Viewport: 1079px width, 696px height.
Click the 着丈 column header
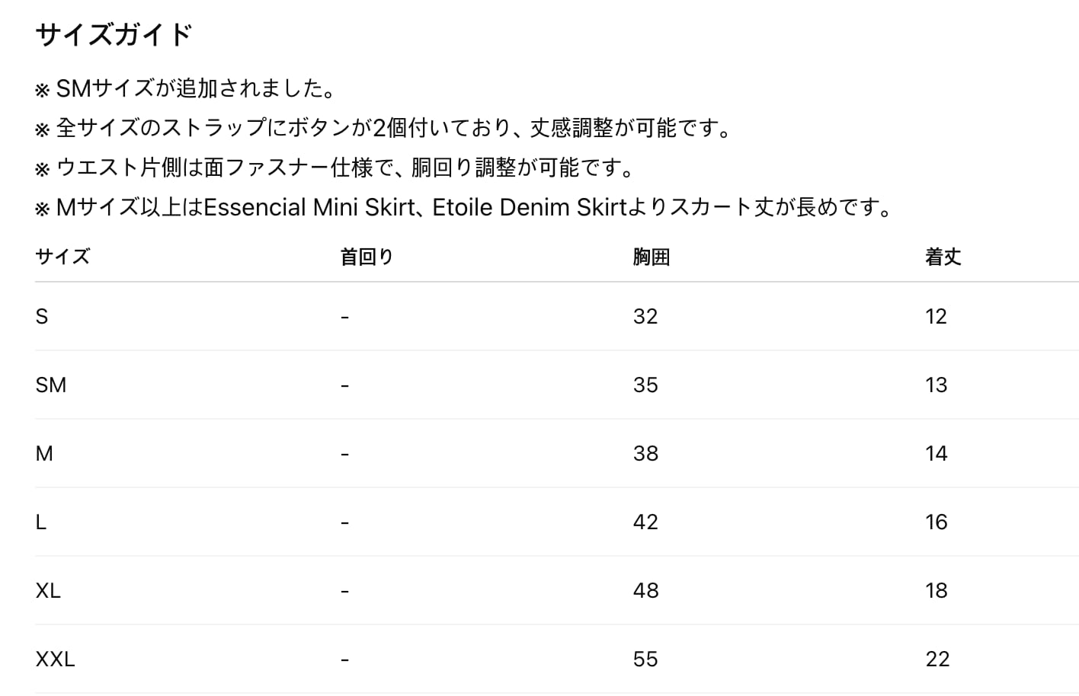click(943, 257)
